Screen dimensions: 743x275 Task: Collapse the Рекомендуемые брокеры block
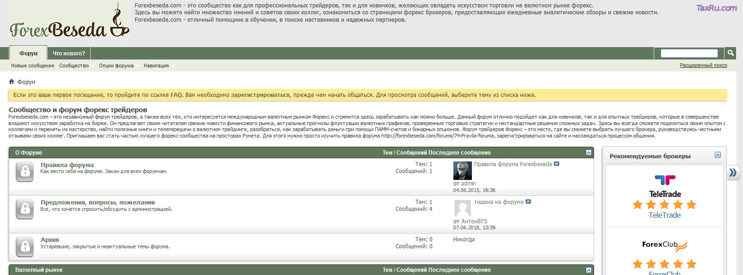[x=718, y=155]
